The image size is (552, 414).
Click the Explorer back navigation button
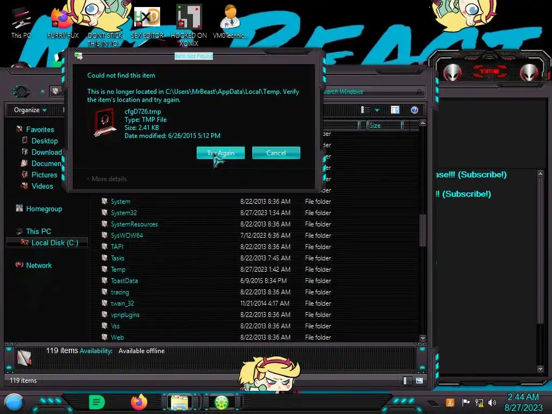21,92
